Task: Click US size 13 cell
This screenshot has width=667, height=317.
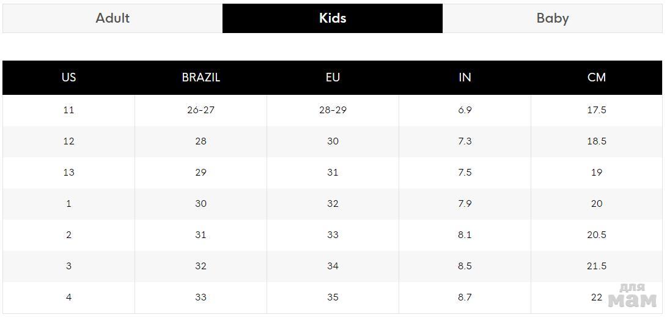Action: click(68, 173)
